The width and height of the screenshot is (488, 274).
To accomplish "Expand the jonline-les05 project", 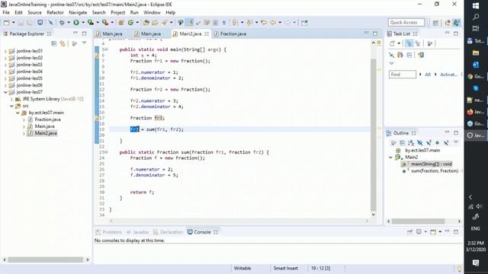I will click(x=5, y=78).
